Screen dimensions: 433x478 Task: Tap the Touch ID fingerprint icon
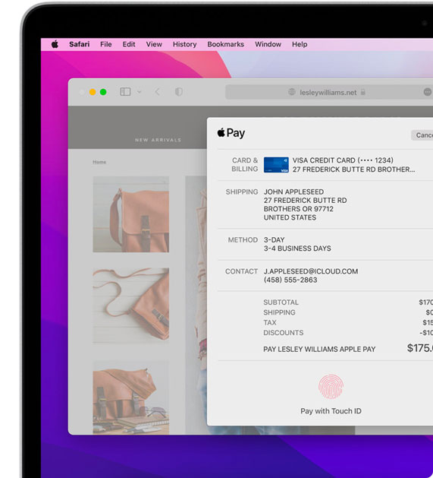click(x=331, y=387)
